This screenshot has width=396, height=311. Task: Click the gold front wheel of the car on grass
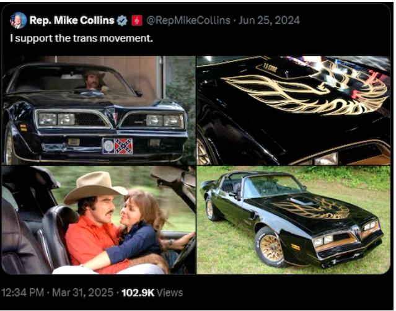pos(271,248)
